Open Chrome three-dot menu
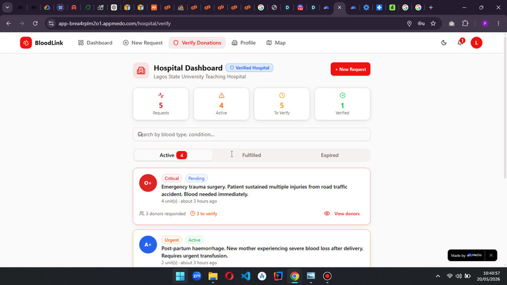The height and width of the screenshot is (285, 507). [x=498, y=23]
